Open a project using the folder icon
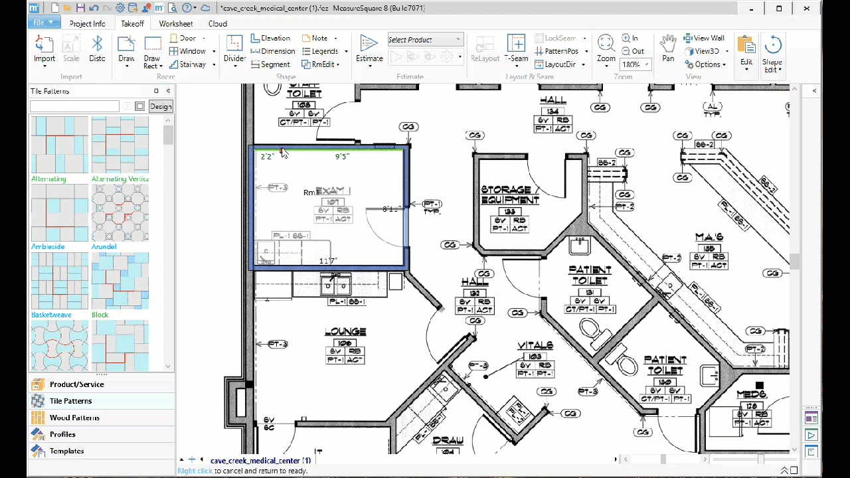This screenshot has width=850, height=478. point(67,8)
